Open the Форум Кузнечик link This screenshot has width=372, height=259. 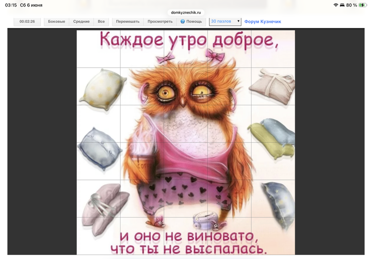[x=263, y=21]
